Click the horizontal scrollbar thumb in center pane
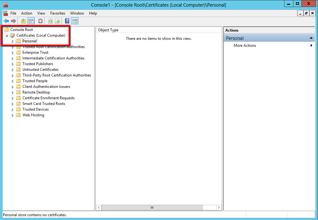 point(152,208)
